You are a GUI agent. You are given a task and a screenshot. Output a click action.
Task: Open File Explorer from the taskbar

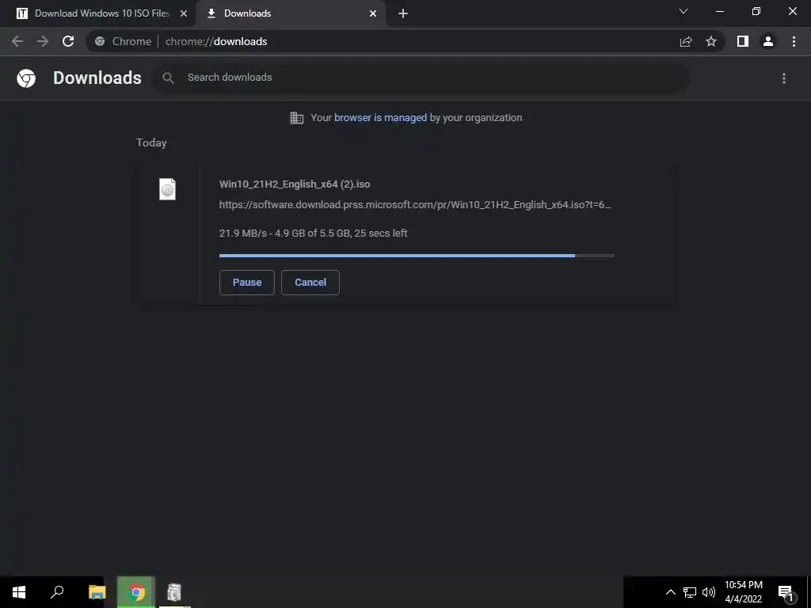97,592
